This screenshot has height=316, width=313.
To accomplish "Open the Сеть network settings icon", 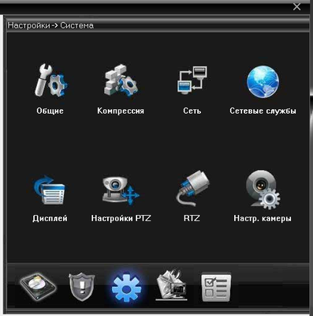I will pyautogui.click(x=192, y=80).
